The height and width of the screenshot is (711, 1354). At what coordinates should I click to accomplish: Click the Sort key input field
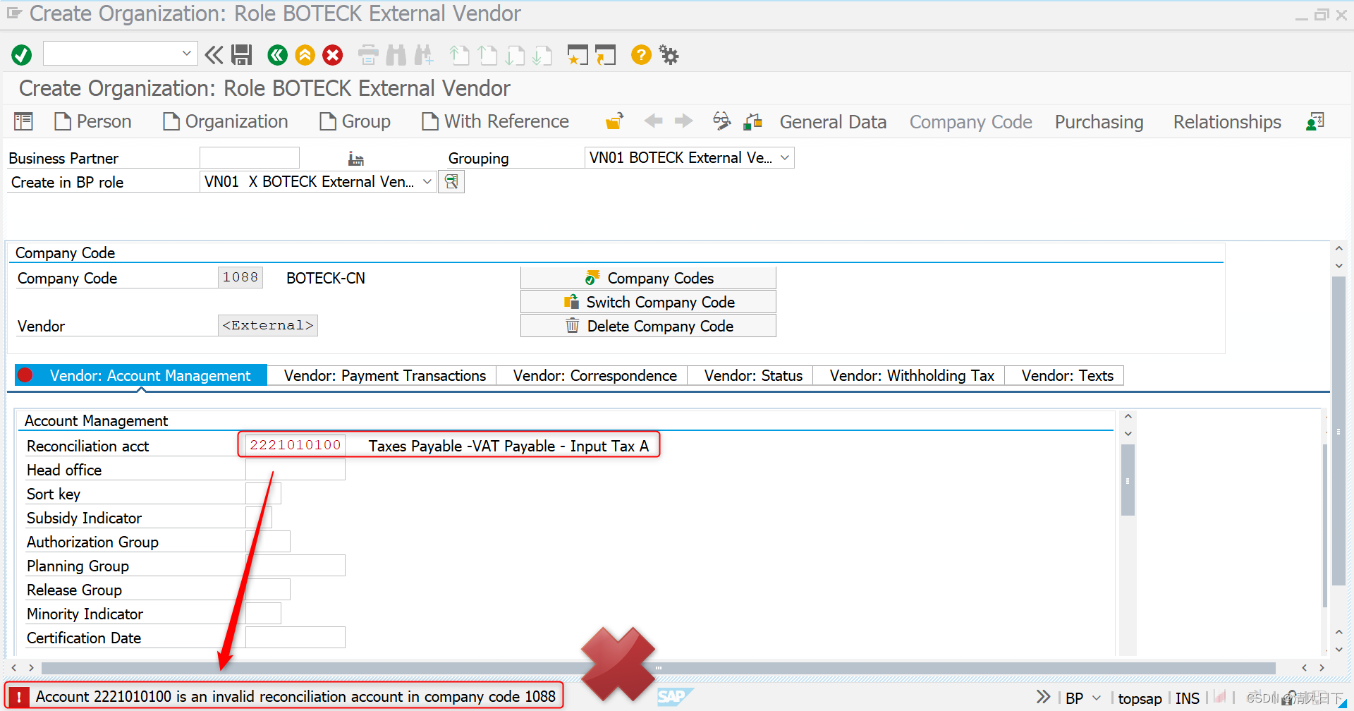(263, 493)
